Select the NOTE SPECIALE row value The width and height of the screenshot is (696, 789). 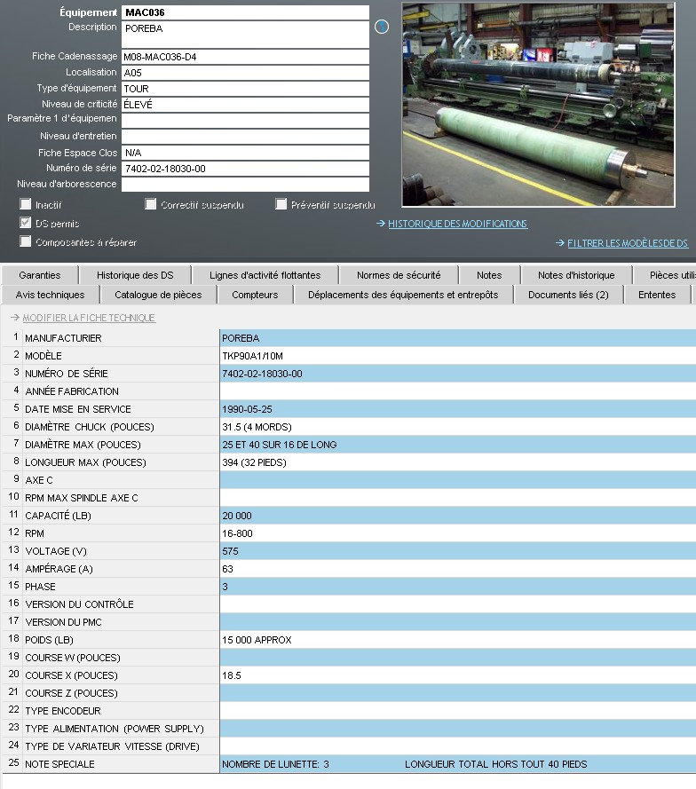pos(457,764)
